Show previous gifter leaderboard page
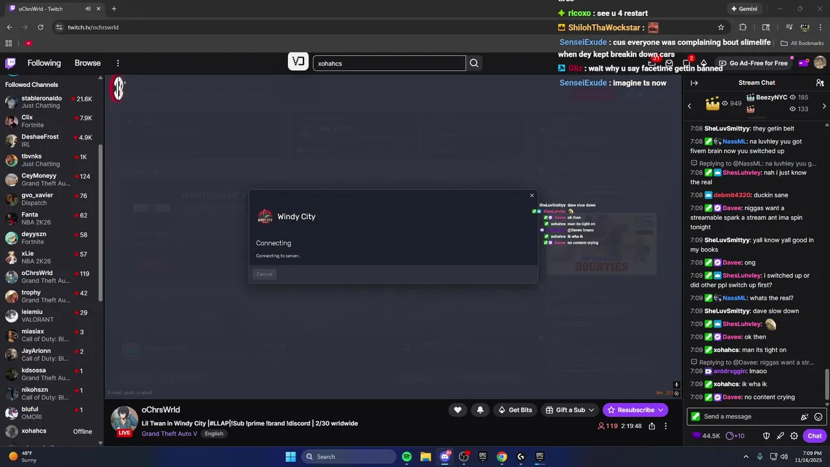Screen dimensions: 830x467 [x=689, y=106]
